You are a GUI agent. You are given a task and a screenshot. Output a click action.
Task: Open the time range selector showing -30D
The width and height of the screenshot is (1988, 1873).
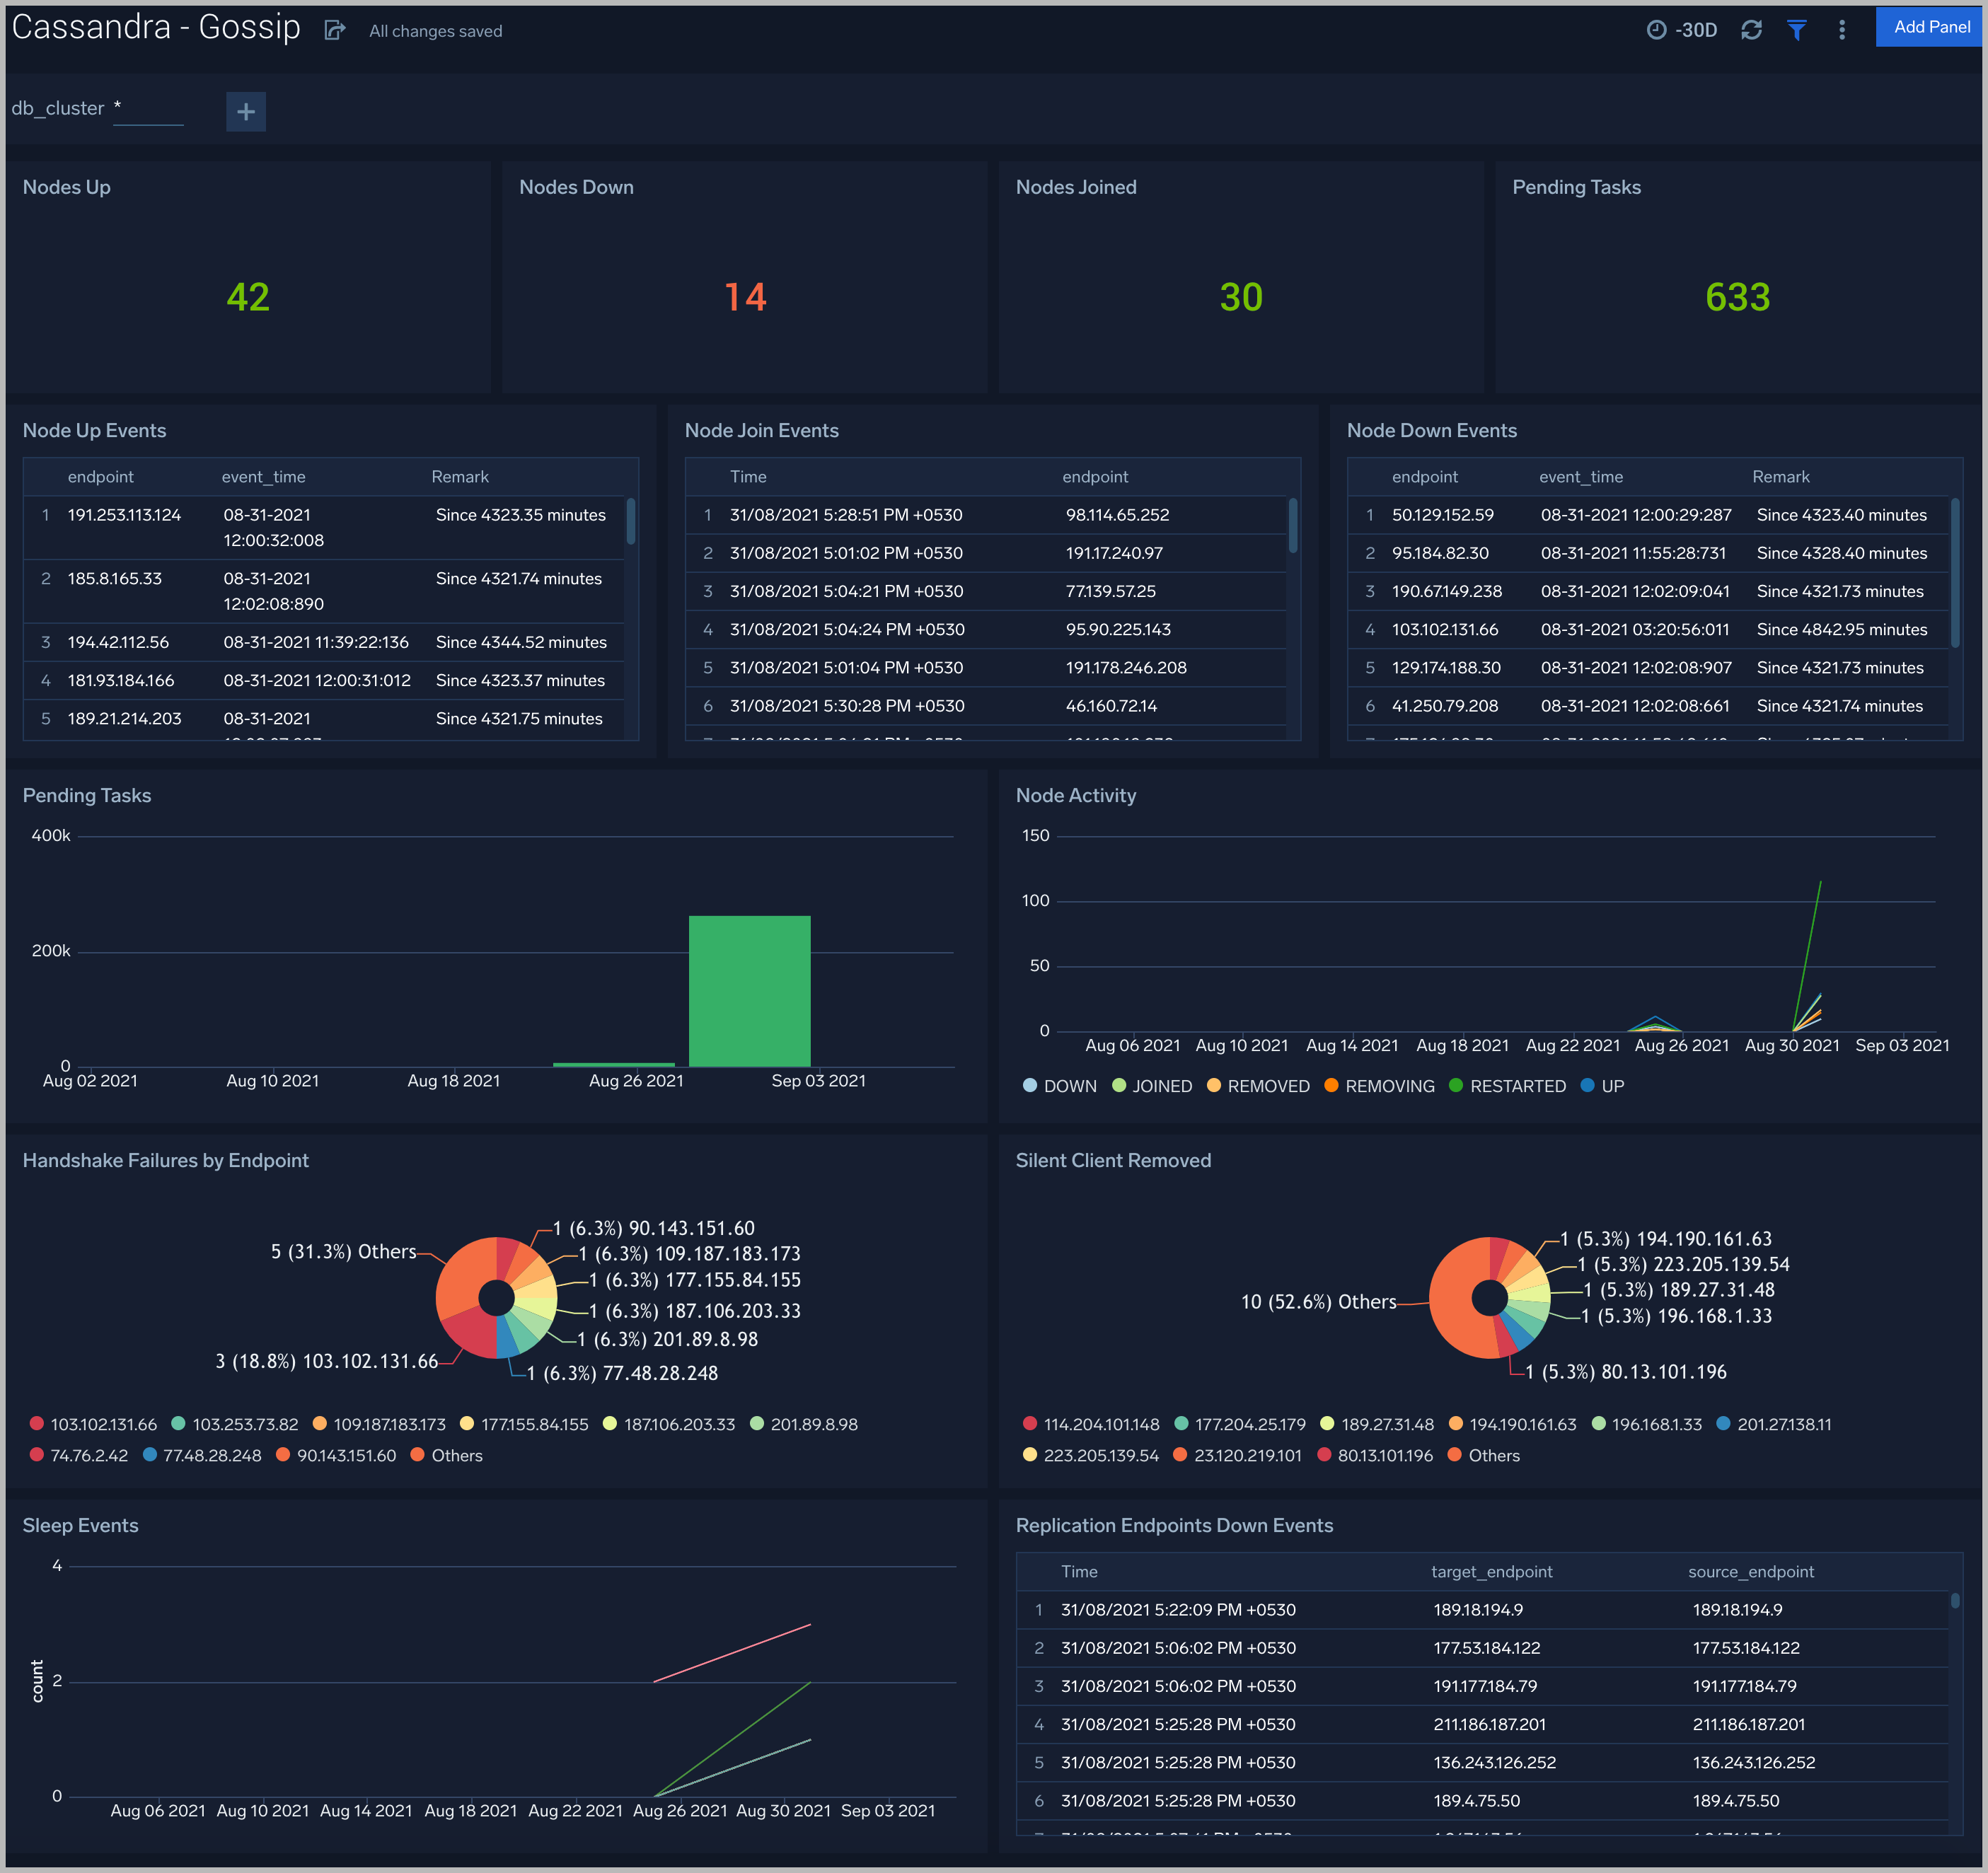(x=1693, y=30)
